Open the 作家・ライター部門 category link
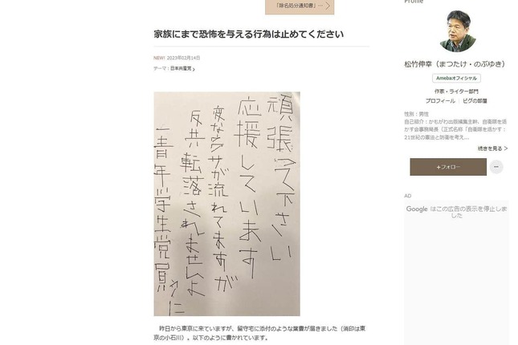518x345 pixels. [x=456, y=91]
